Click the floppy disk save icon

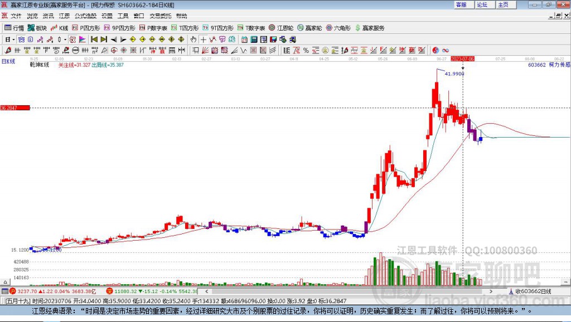(273, 40)
